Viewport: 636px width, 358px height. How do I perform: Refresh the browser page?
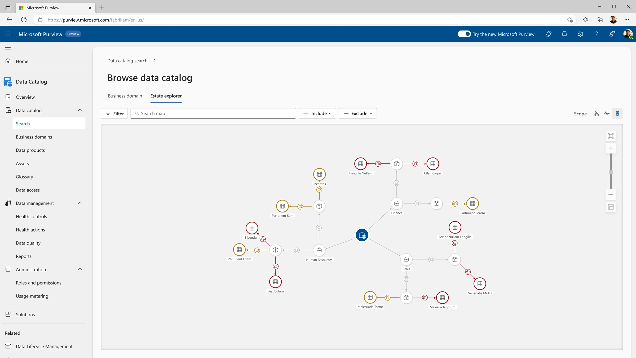pos(24,20)
